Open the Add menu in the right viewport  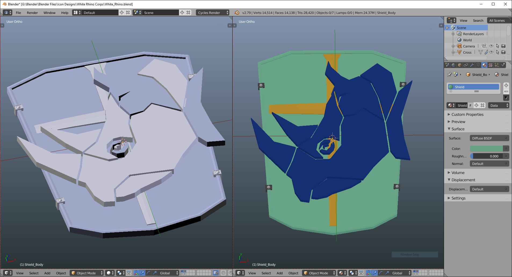[x=279, y=273]
